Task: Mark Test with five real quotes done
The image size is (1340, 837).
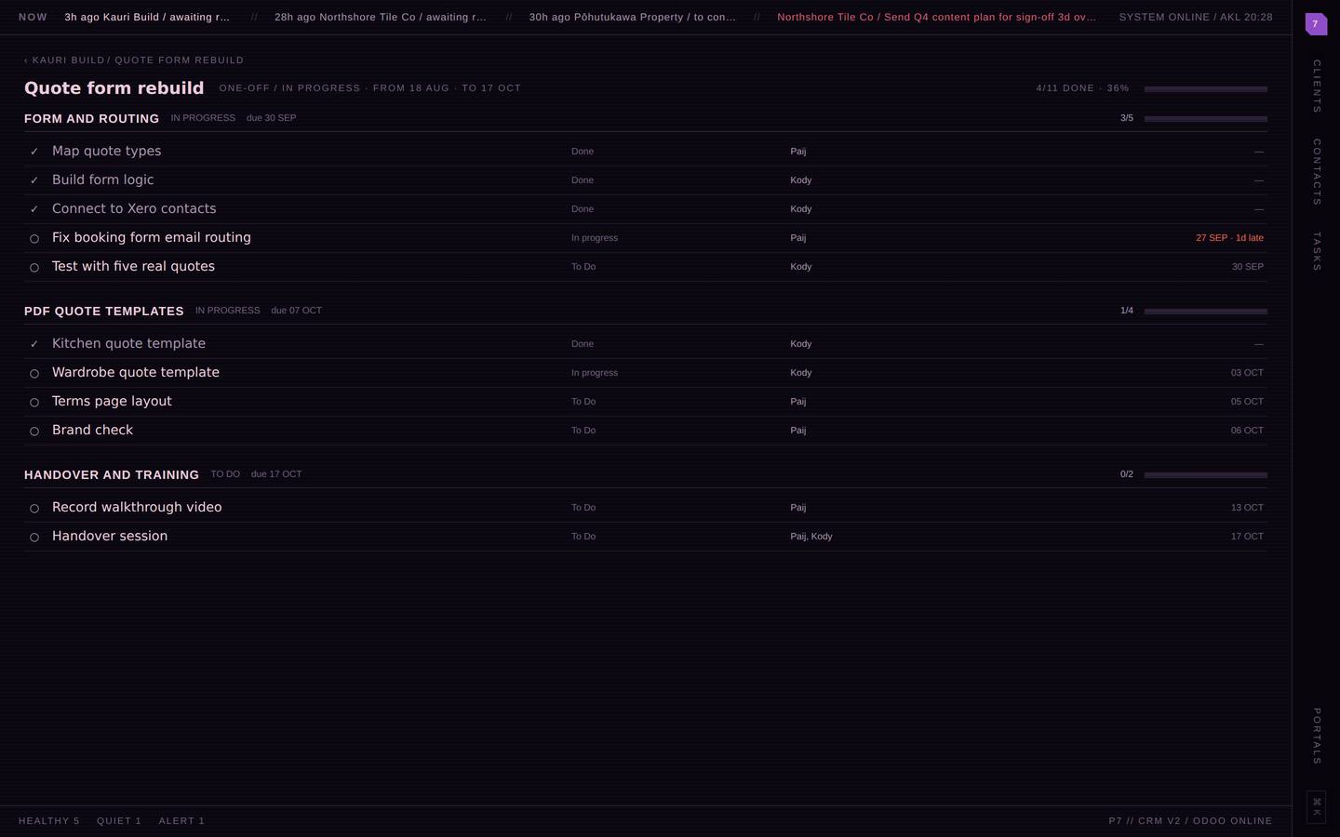Action: point(34,268)
